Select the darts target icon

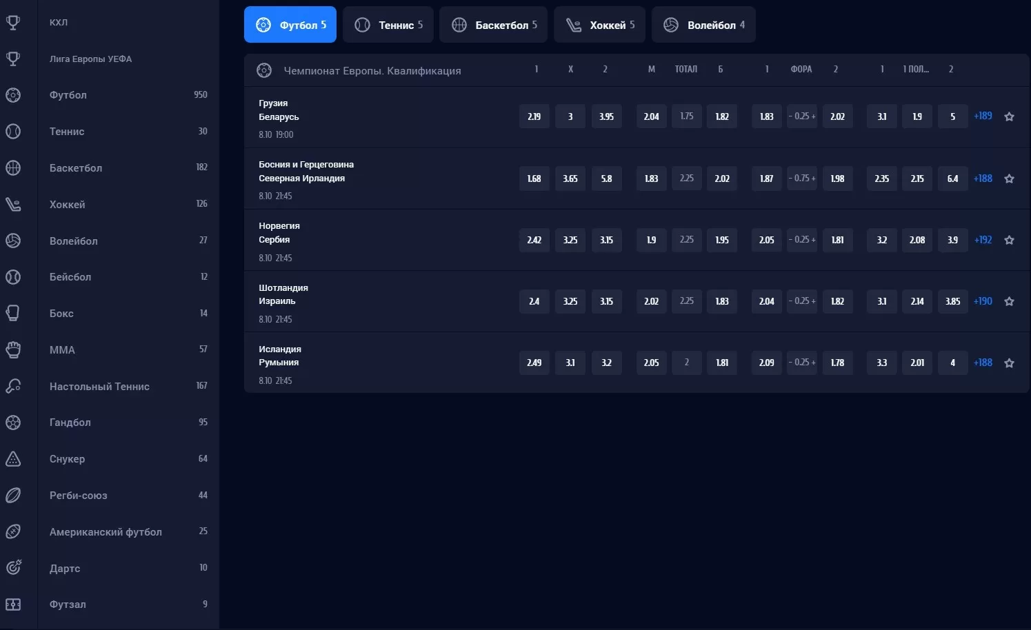click(x=13, y=568)
